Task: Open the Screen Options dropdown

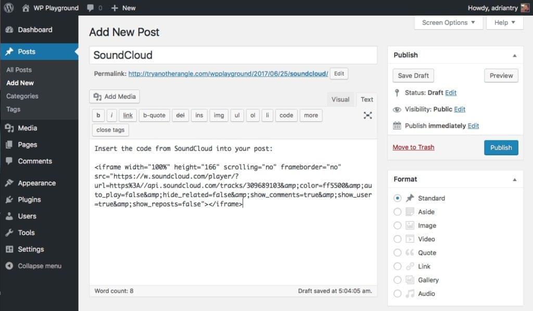Action: pos(448,22)
